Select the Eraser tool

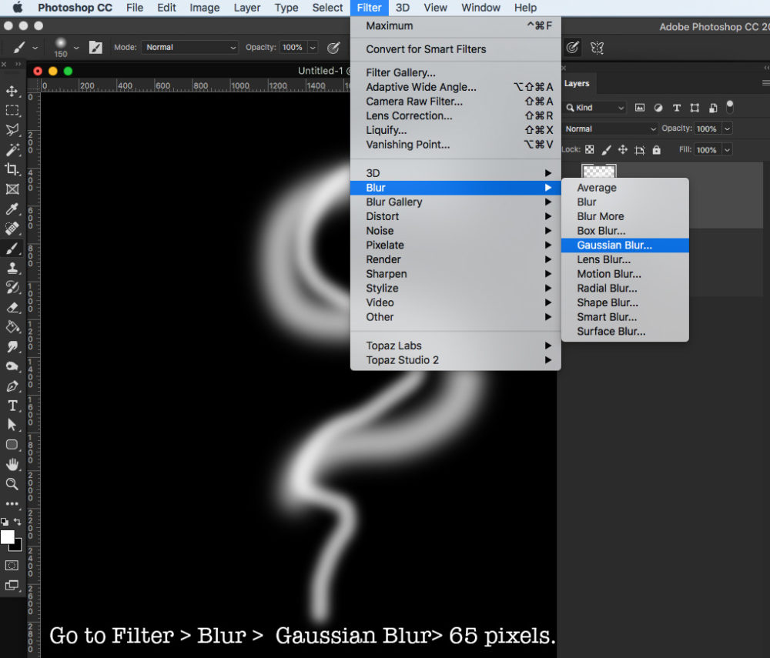[12, 307]
